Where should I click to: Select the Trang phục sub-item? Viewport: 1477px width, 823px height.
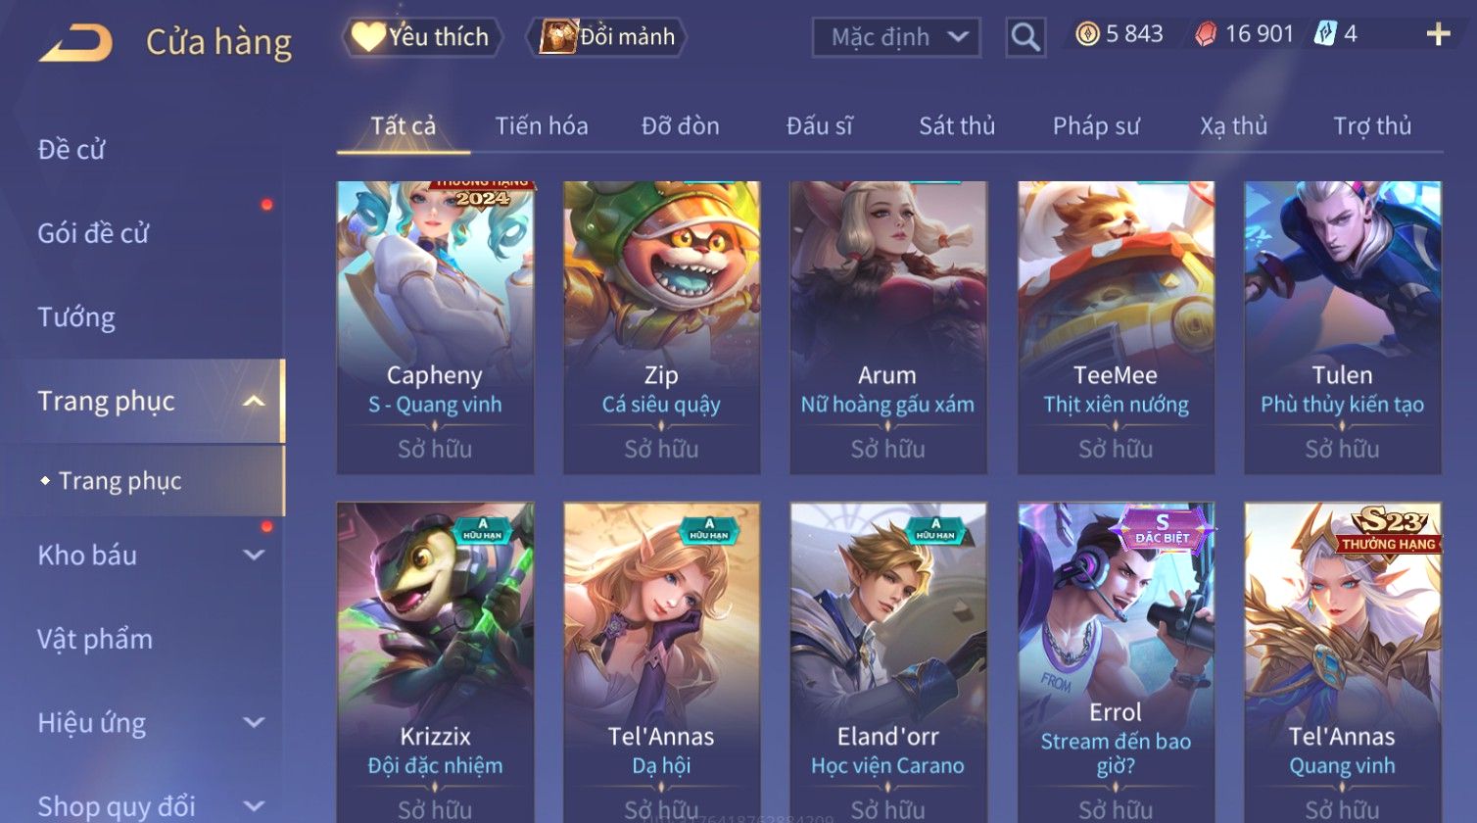click(x=119, y=481)
